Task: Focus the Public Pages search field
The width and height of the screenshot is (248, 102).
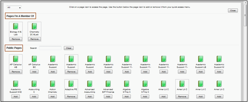Action: pos(50,48)
